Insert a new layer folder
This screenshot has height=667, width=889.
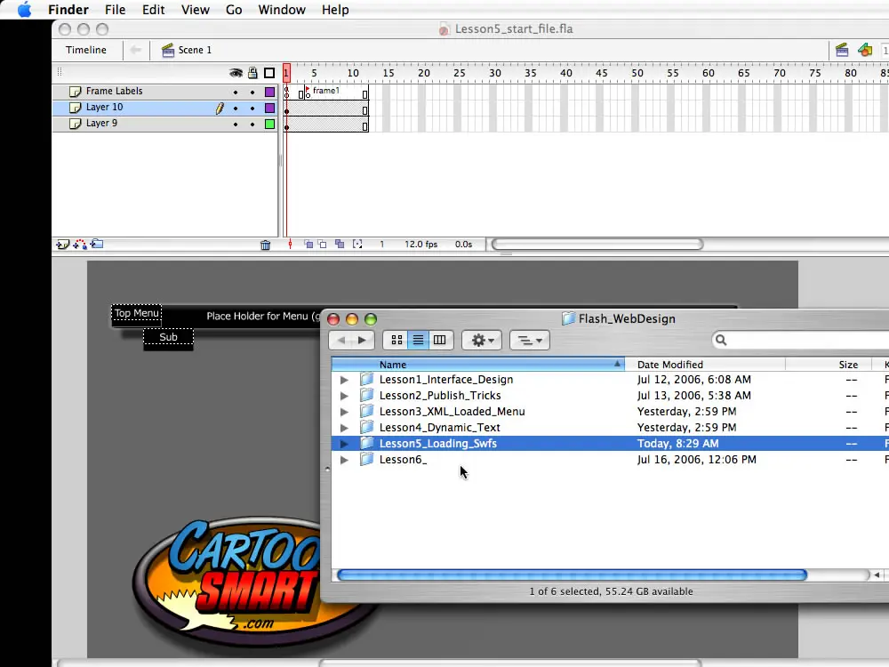coord(97,245)
